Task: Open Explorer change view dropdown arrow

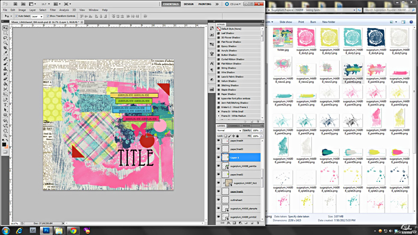Action: click(x=396, y=22)
